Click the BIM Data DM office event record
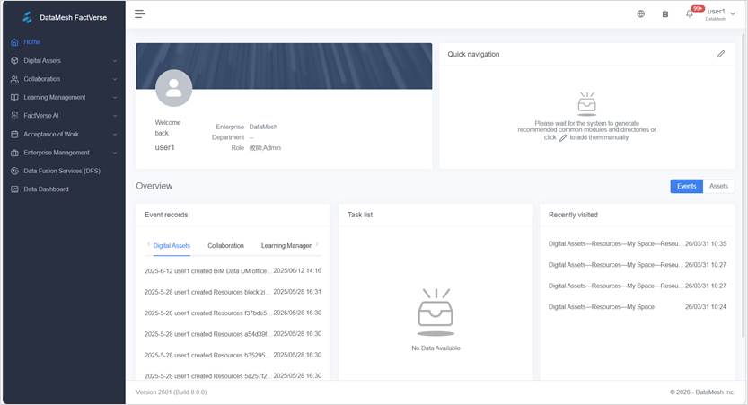Image resolution: width=748 pixels, height=405 pixels. [x=207, y=270]
